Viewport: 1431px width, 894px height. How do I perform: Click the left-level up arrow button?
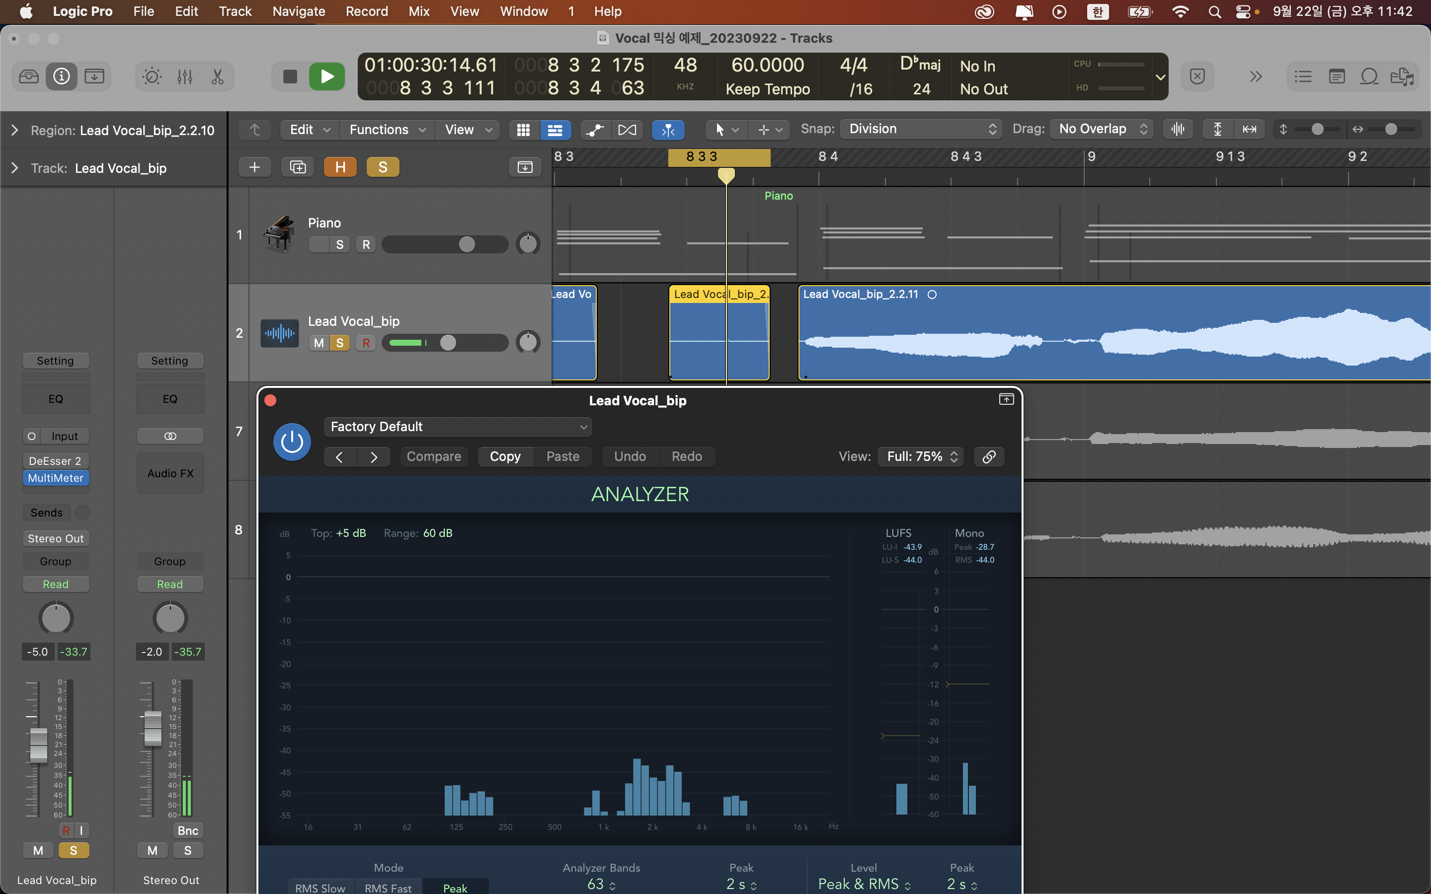pyautogui.click(x=255, y=130)
